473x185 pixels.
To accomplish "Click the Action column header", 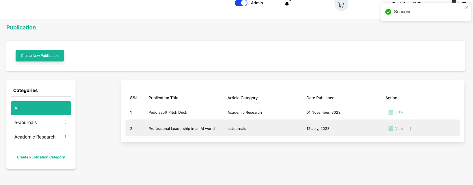I will click(x=391, y=98).
